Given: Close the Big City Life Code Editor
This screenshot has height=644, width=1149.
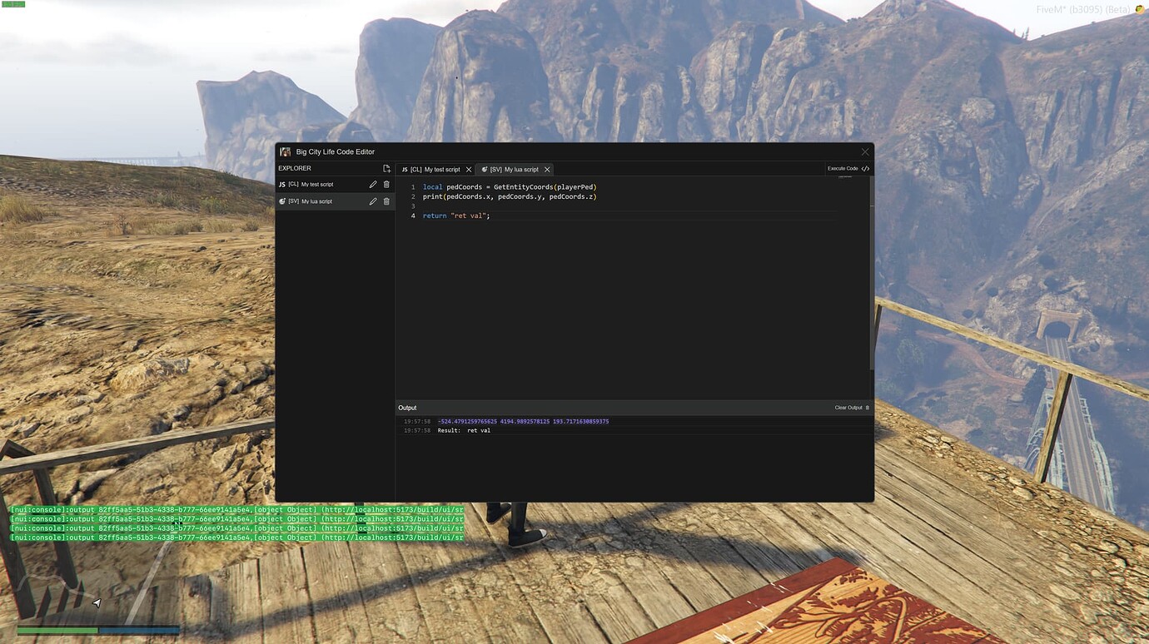Looking at the screenshot, I should [x=865, y=151].
